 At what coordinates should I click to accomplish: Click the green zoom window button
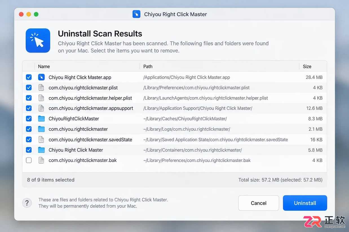36,14
